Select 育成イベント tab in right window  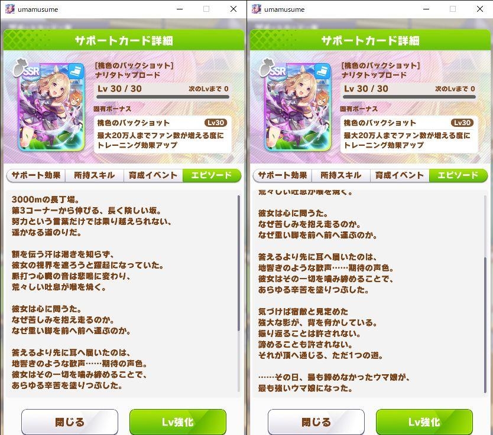pos(399,175)
